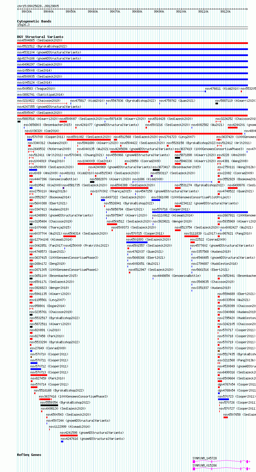Click the 99080k ruler position label
Screen dimensions: 256x472
(137, 11)
